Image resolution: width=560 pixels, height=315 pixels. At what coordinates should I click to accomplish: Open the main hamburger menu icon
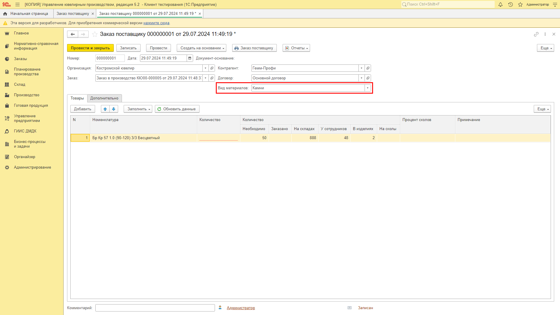pos(17,4)
